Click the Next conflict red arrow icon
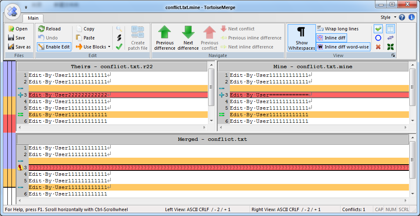Image resolution: width=420 pixels, height=216 pixels. tap(224, 29)
